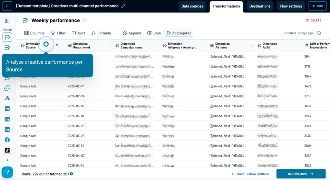The height and width of the screenshot is (180, 330).
Task: Select the Facebook source icon
Action: (7, 140)
